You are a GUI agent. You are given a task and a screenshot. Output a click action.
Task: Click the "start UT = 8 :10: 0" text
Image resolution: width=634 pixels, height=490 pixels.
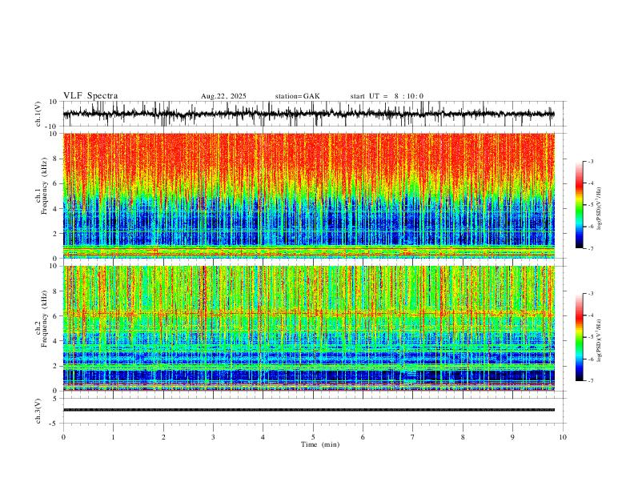(x=387, y=96)
